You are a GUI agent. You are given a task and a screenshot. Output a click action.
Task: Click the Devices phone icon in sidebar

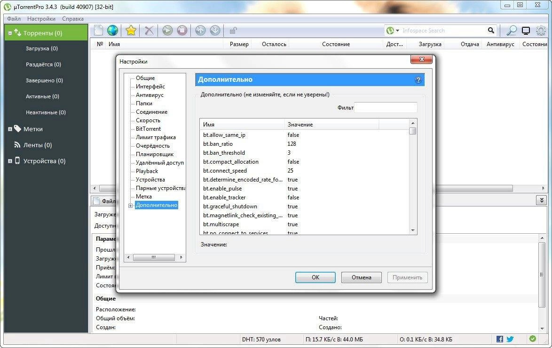[x=17, y=161]
